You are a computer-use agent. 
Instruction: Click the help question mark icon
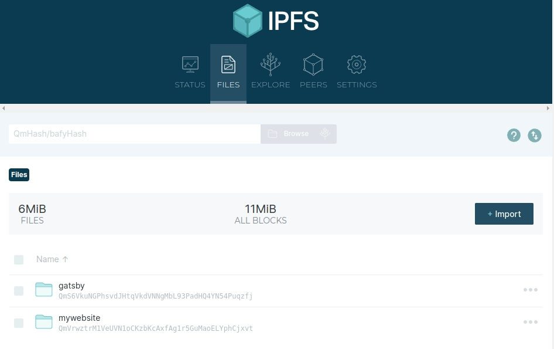[514, 135]
